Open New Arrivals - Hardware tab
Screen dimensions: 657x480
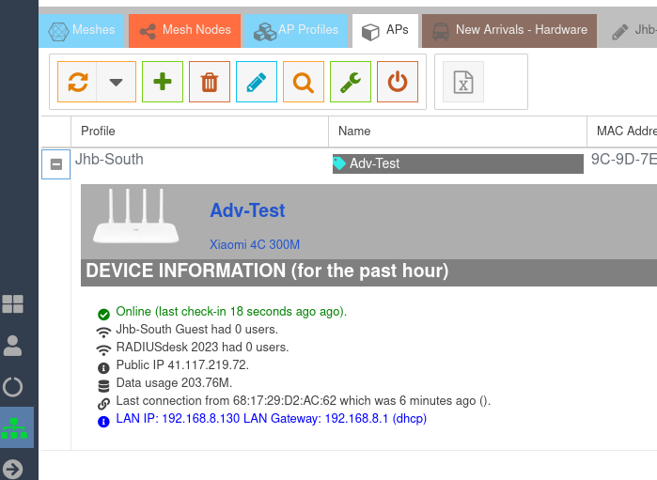point(509,30)
